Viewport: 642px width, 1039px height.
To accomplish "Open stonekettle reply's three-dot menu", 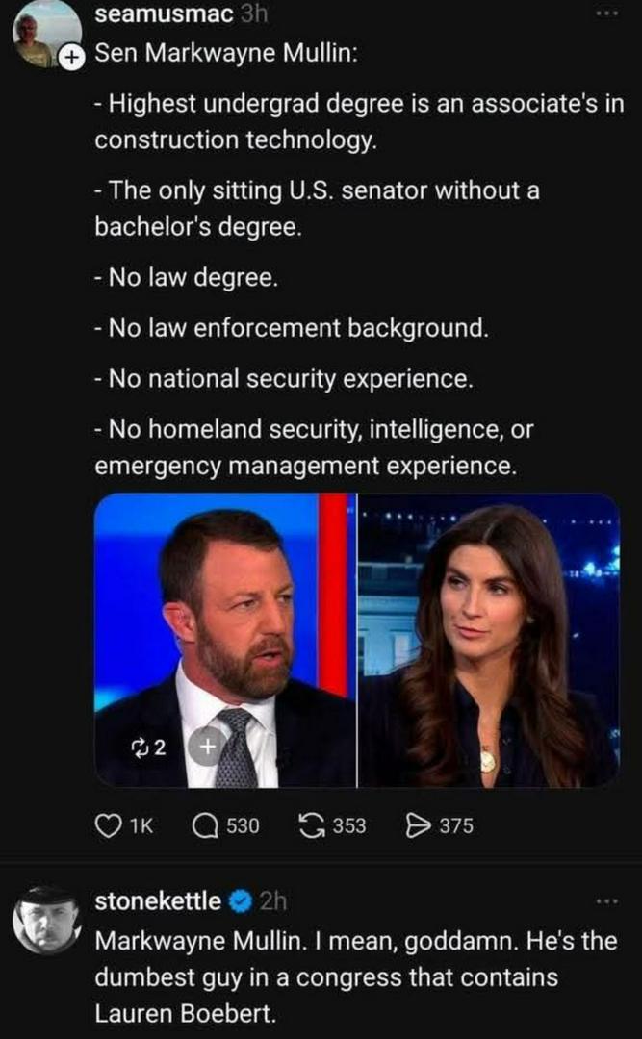I will (605, 901).
